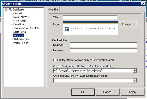Screen dimensions: 147x99
Task: Click the Cancel button
Action: (108, 92)
